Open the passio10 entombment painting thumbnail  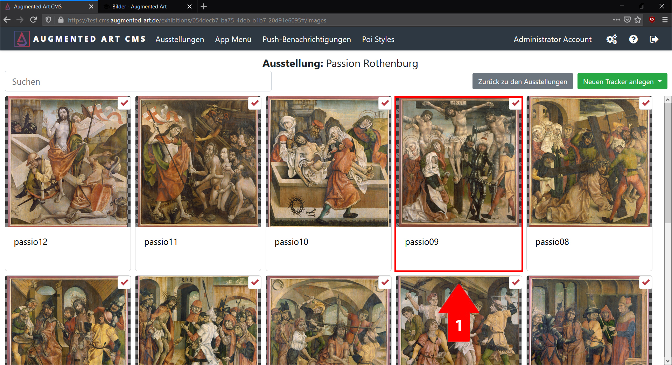click(328, 162)
